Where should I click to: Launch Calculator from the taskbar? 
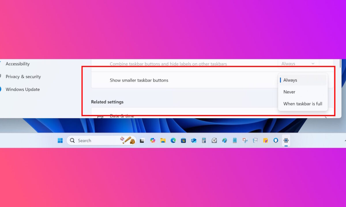(204, 140)
